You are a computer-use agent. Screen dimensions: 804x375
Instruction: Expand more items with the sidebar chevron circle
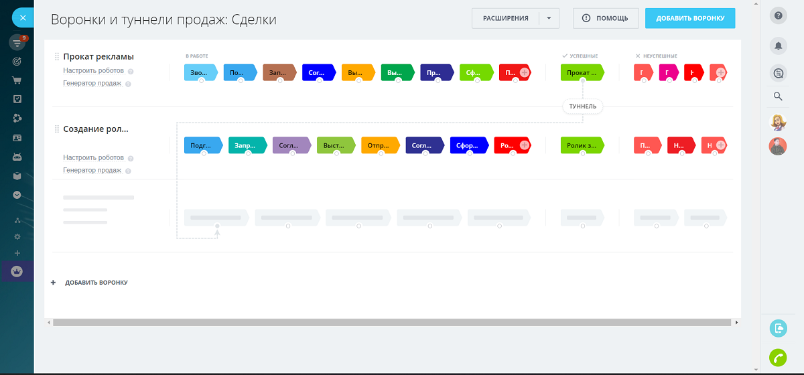[17, 196]
